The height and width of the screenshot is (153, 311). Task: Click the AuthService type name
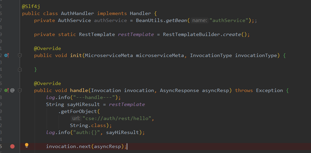click(x=74, y=20)
